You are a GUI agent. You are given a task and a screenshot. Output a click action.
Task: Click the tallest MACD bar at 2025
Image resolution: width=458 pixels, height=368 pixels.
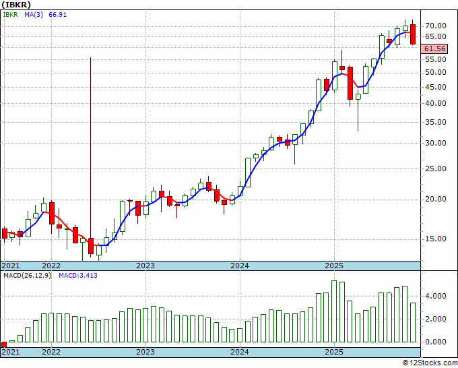[334, 311]
